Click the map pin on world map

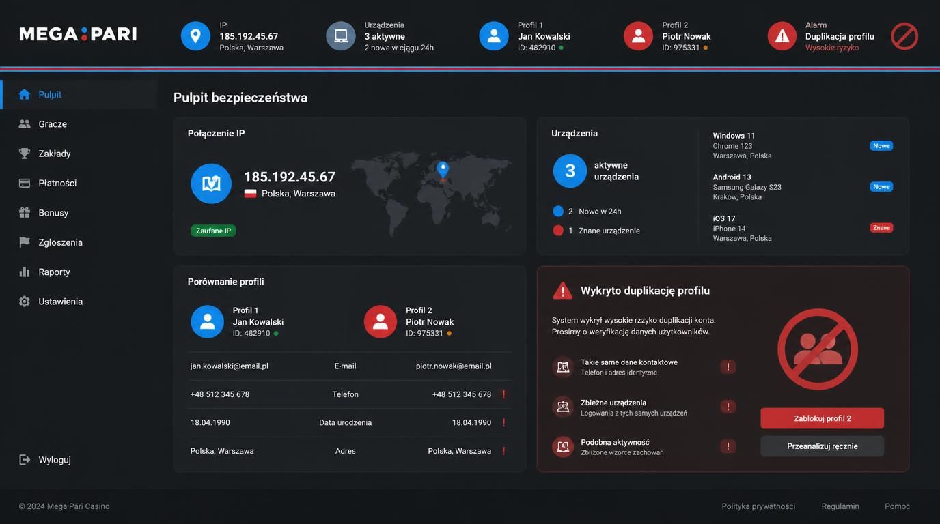[443, 171]
